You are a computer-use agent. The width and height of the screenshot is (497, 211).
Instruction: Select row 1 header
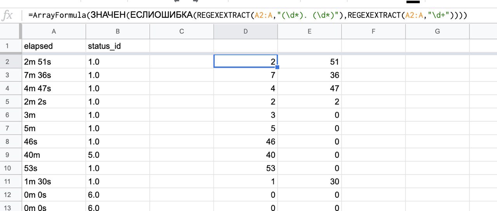point(11,46)
